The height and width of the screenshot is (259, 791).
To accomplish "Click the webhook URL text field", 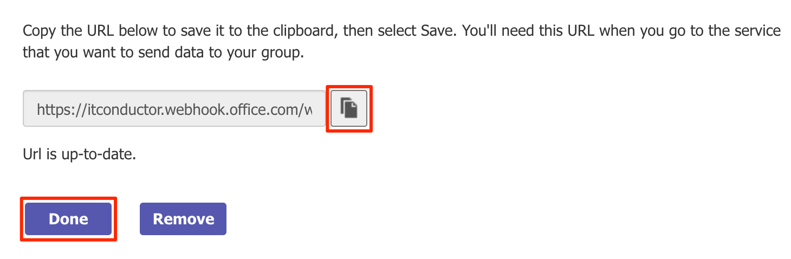I will pos(174,109).
